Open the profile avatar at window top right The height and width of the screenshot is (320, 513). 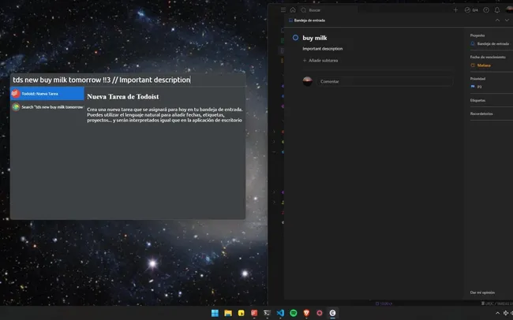point(509,9)
